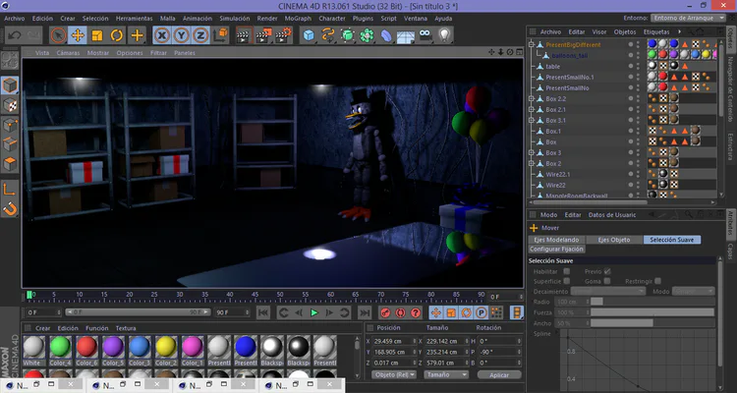The image size is (737, 393).
Task: Open the MoGraph menu
Action: (298, 19)
